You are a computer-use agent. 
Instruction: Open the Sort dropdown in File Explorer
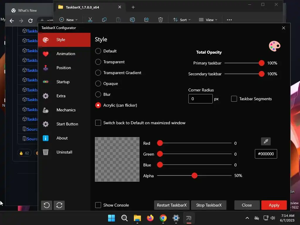[x=182, y=20]
